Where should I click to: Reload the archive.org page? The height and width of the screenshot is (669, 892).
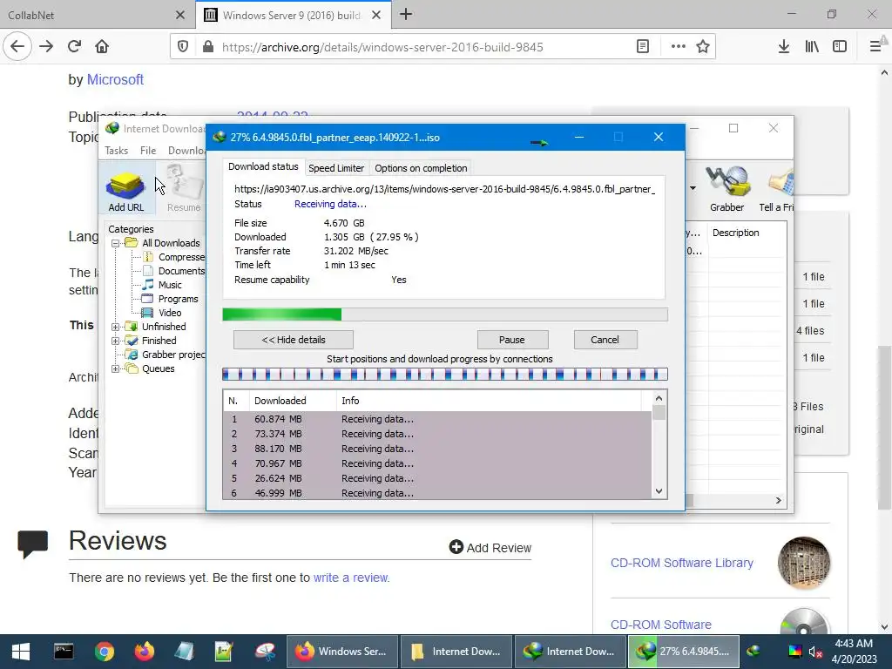click(x=74, y=47)
